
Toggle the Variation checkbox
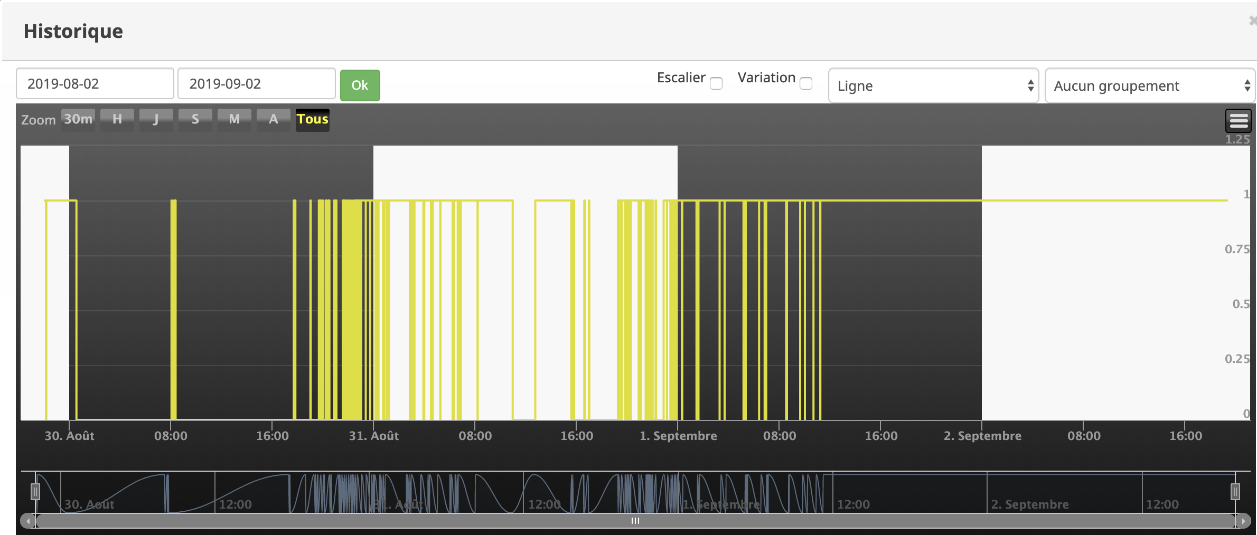[806, 83]
